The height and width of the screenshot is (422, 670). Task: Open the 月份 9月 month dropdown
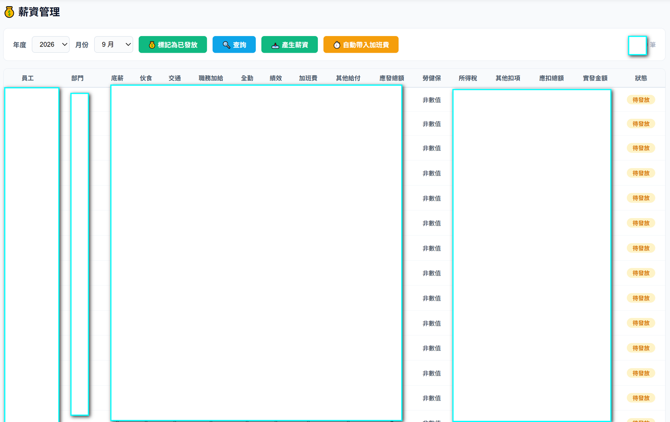click(114, 44)
